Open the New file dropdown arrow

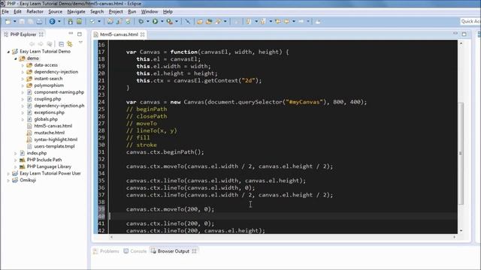pos(14,22)
